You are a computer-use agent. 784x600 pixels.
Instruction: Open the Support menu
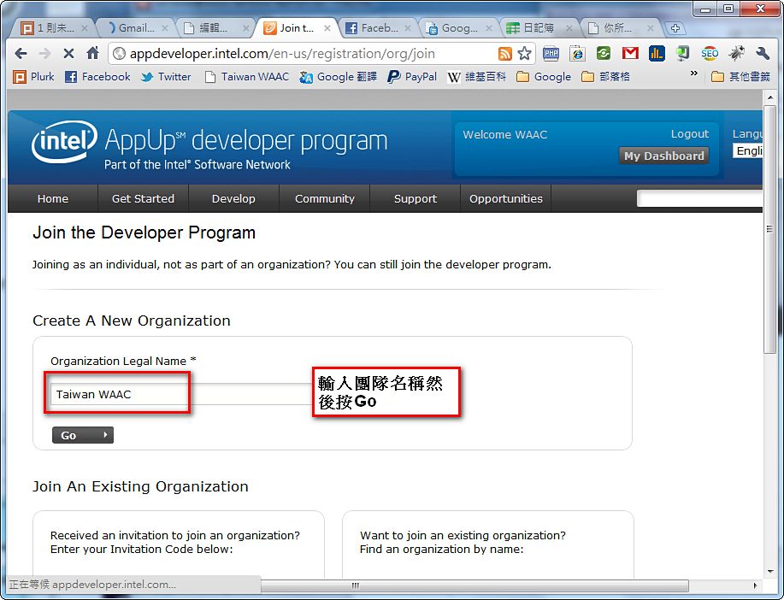(x=415, y=199)
